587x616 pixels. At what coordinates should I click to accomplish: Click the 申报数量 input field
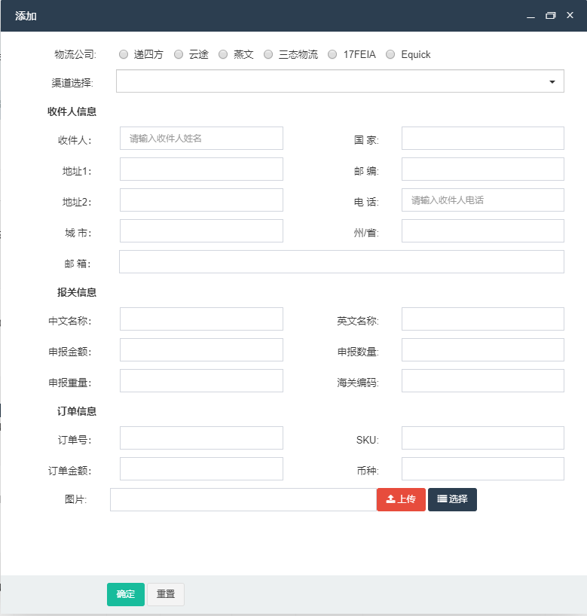(x=483, y=349)
